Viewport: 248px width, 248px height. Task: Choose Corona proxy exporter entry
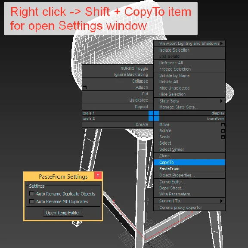pos(189,208)
